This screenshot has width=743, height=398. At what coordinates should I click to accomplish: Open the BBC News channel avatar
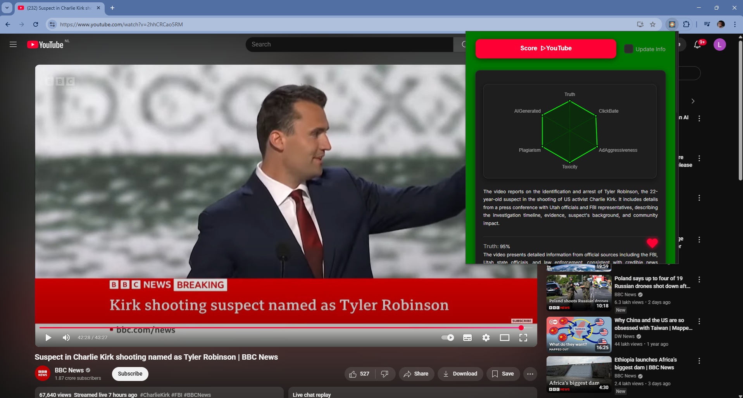pyautogui.click(x=43, y=374)
